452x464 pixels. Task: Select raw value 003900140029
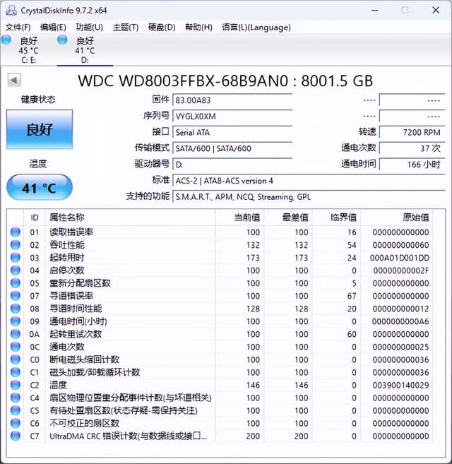click(400, 385)
